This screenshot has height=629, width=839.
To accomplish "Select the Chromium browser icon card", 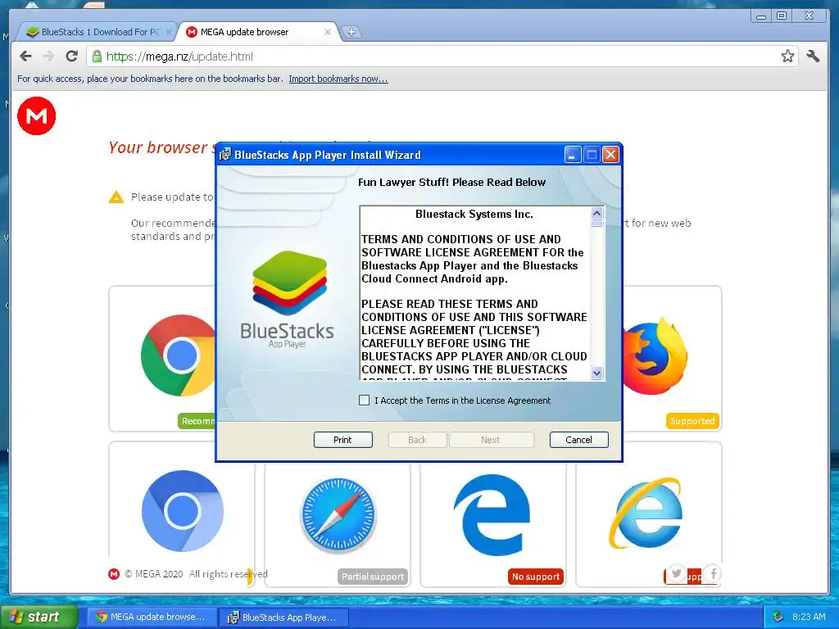I will coord(183,511).
